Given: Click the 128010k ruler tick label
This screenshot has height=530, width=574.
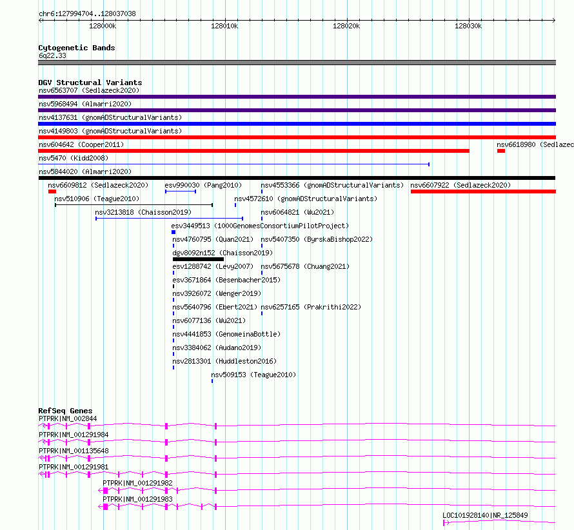Looking at the screenshot, I should (x=224, y=26).
